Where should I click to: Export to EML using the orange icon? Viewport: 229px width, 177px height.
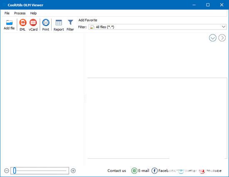[x=23, y=23]
